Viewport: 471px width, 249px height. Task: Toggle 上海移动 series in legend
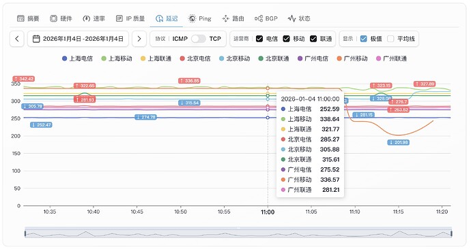tap(117, 59)
